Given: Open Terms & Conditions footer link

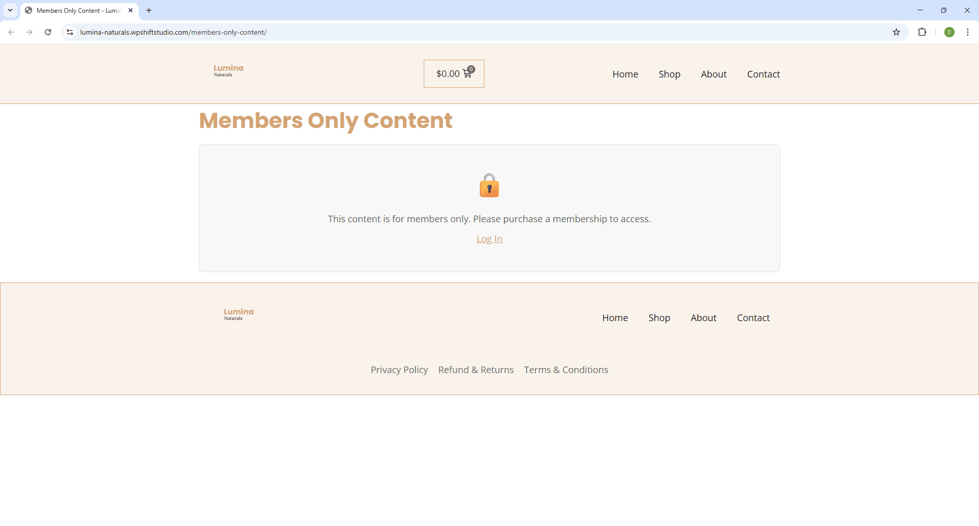Looking at the screenshot, I should (x=565, y=370).
